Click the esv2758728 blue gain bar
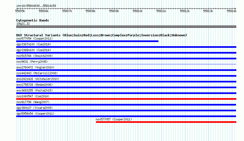 click(126, 87)
